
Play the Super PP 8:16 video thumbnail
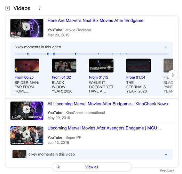coord(27,135)
